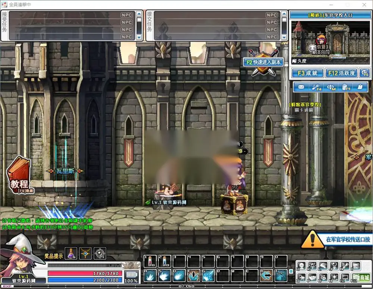Open the M map navigation icon
373x289 pixels.
tap(331, 87)
